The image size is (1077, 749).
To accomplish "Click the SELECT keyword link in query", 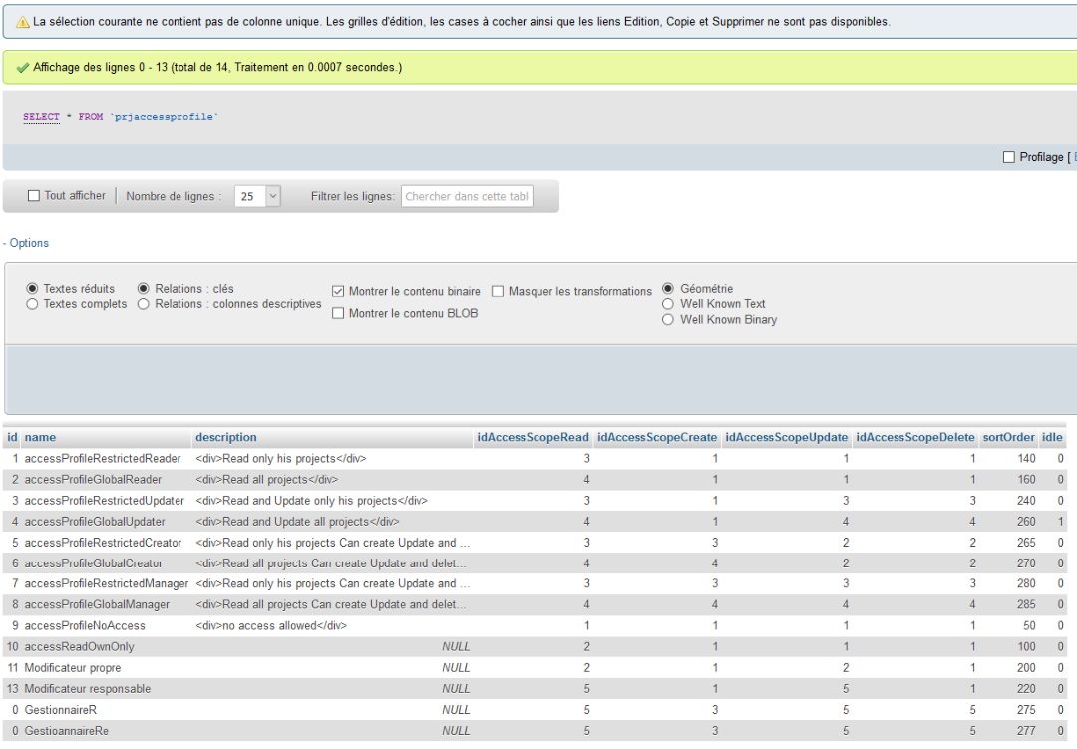I will coord(41,117).
